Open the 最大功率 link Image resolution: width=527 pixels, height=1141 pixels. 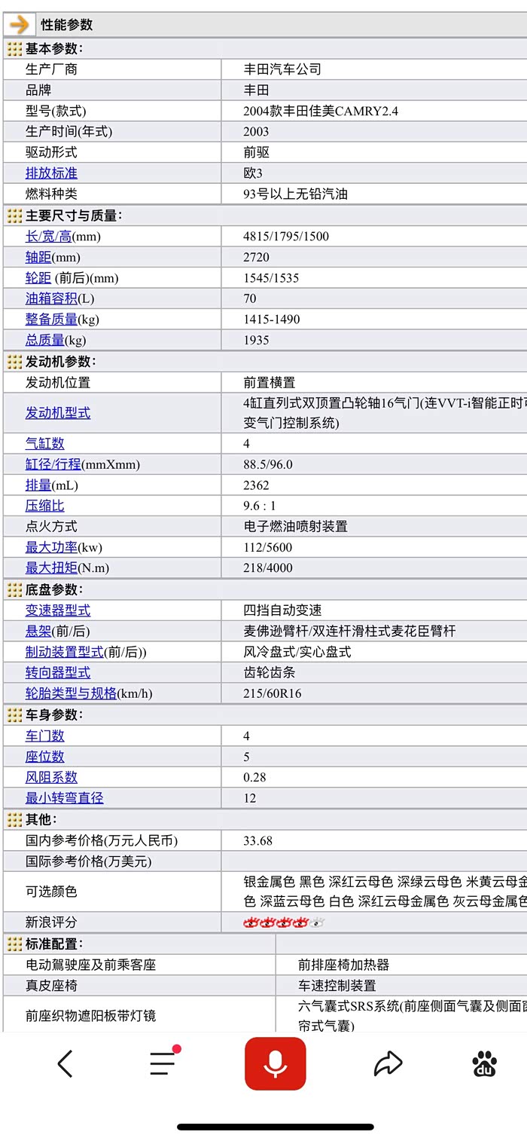coord(51,547)
